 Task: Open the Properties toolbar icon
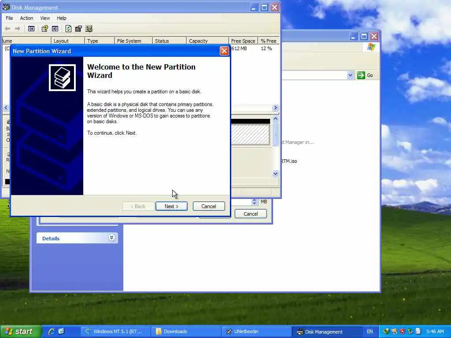(78, 29)
